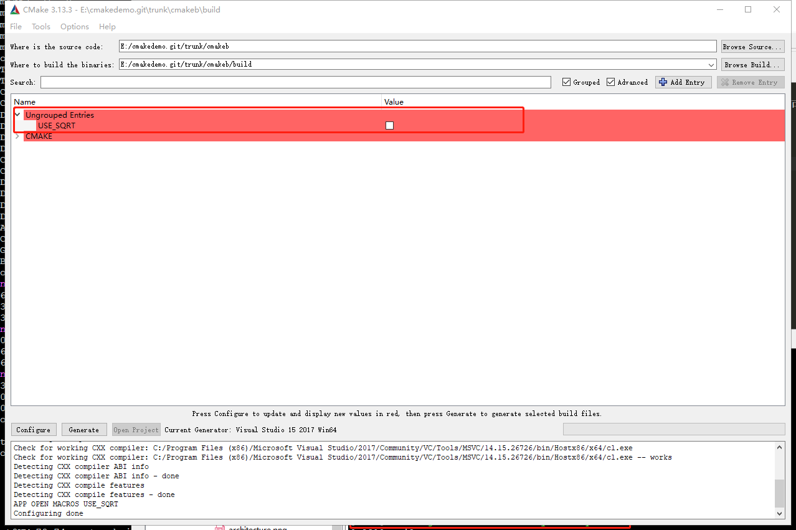This screenshot has width=796, height=530.
Task: Click the progress bar
Action: click(674, 429)
